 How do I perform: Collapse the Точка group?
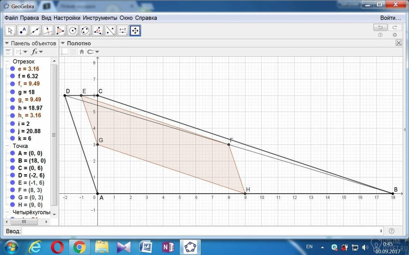(x=7, y=146)
